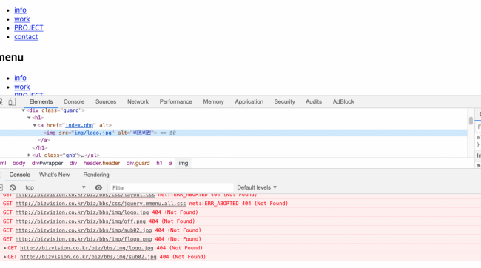
Task: Select div#wrapper in the breadcrumb
Action: point(47,164)
